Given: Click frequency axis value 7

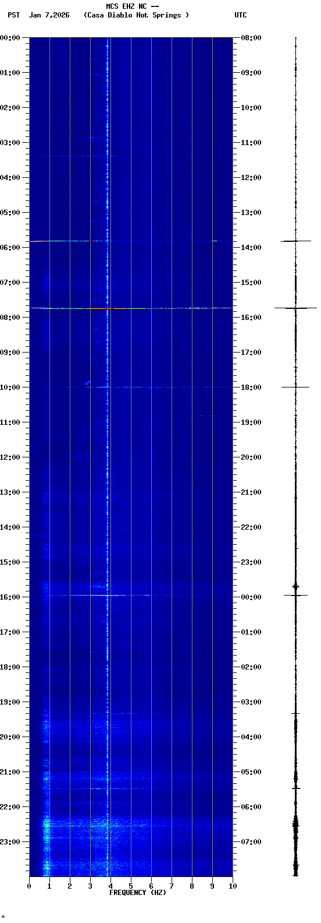Looking at the screenshot, I should 172,886.
